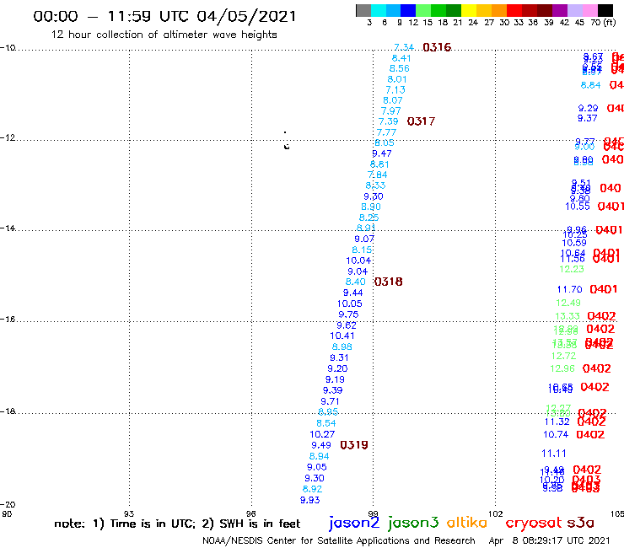624x548 pixels.
Task: Click the longitude axis label "102"
Action: pyautogui.click(x=496, y=513)
